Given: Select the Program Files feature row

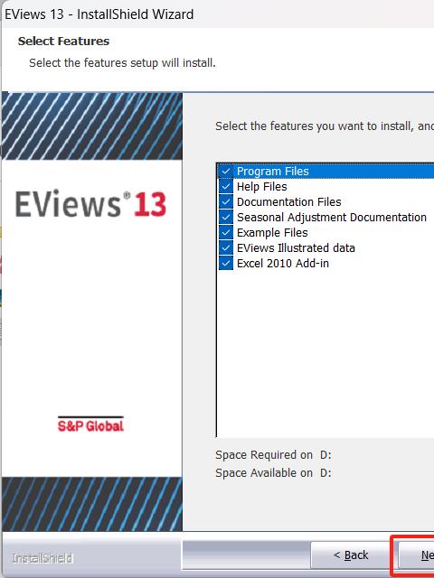Looking at the screenshot, I should [325, 171].
